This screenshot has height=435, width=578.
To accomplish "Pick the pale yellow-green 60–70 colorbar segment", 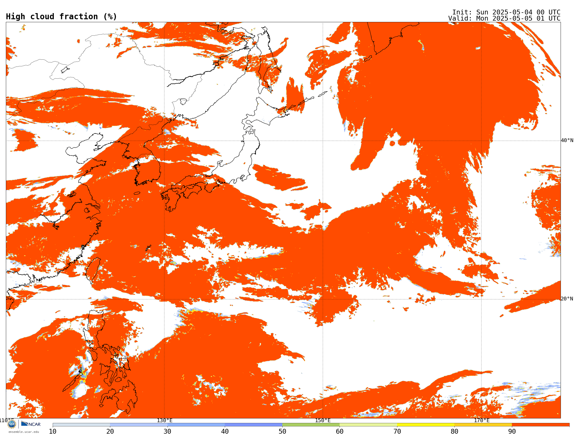I will click(368, 425).
